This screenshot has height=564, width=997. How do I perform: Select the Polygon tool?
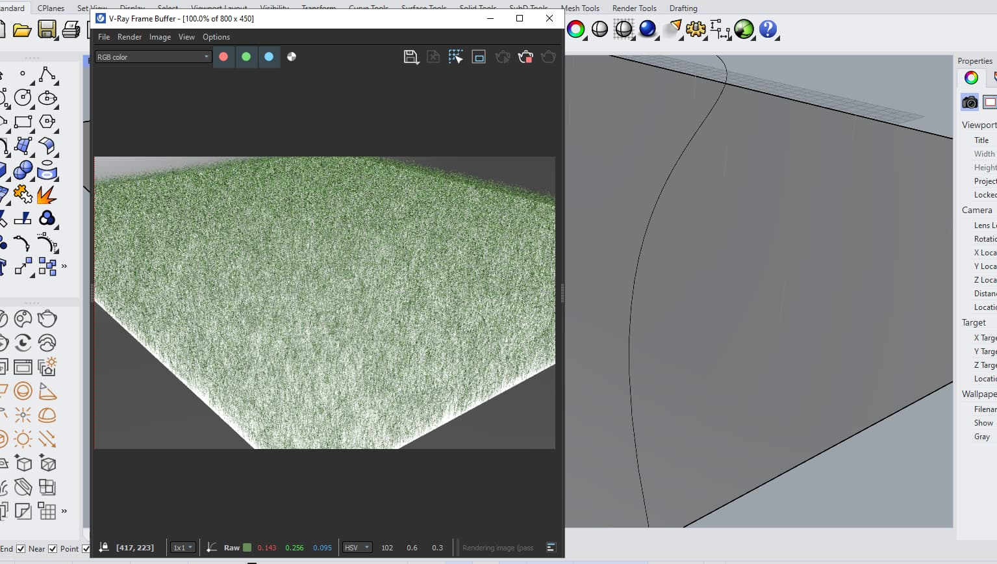[x=47, y=122]
